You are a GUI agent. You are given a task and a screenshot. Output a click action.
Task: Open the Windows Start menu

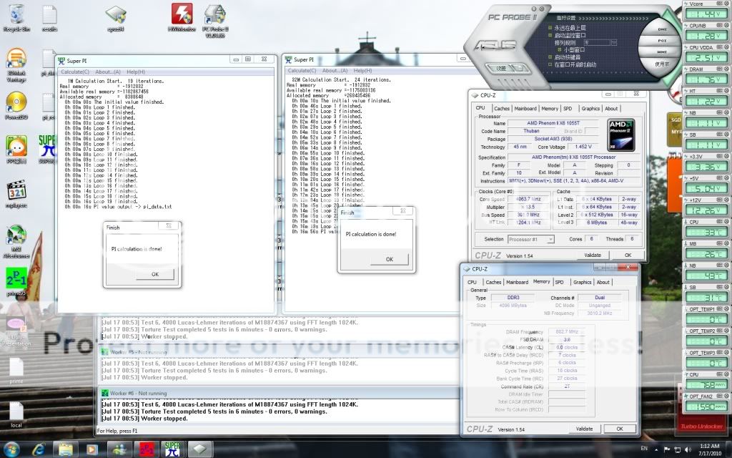point(11,450)
